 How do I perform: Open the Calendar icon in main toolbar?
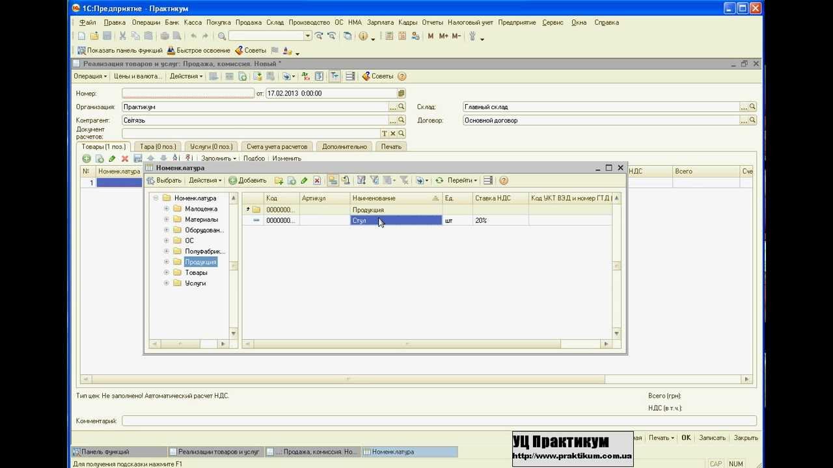tap(402, 36)
